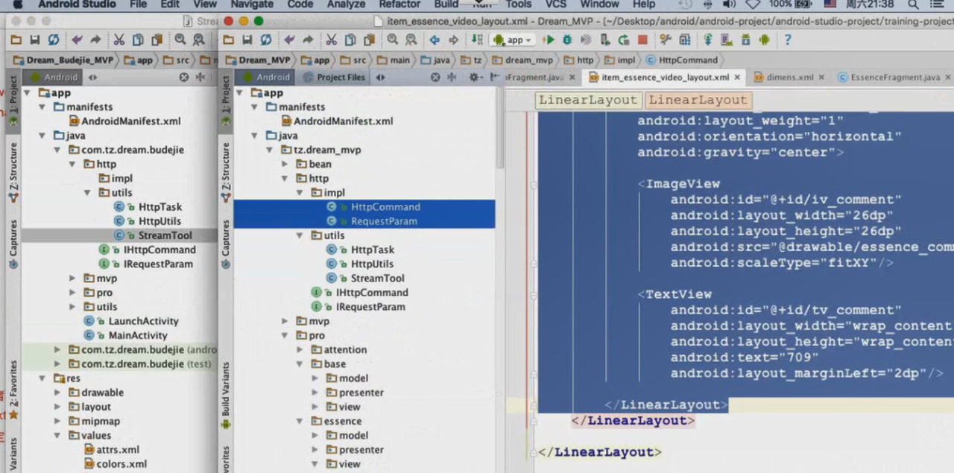Open the Refactor menu

pos(399,4)
